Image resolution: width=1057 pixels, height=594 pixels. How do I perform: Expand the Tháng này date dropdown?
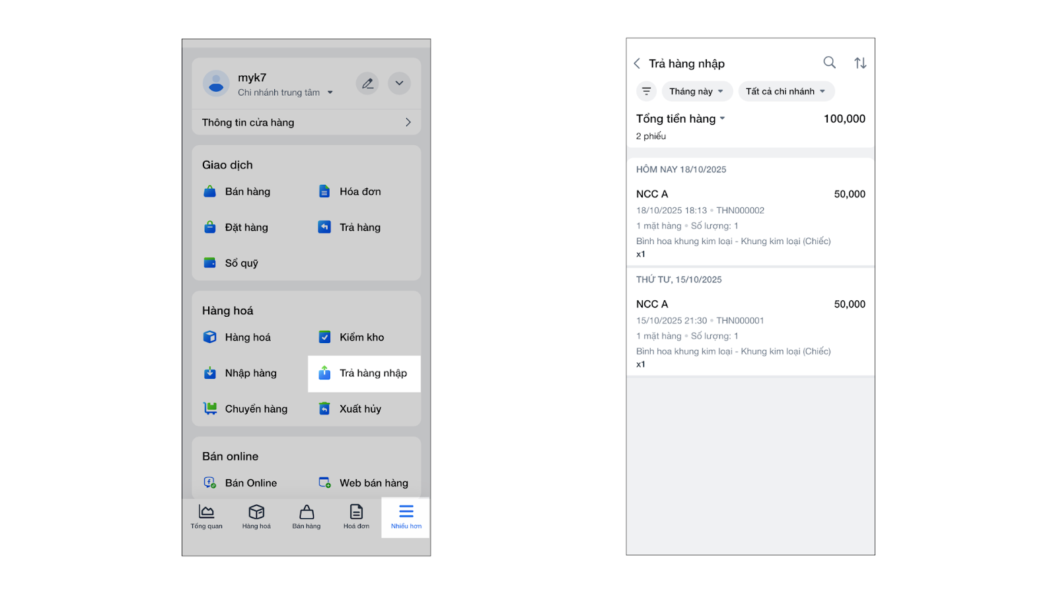[x=696, y=91]
